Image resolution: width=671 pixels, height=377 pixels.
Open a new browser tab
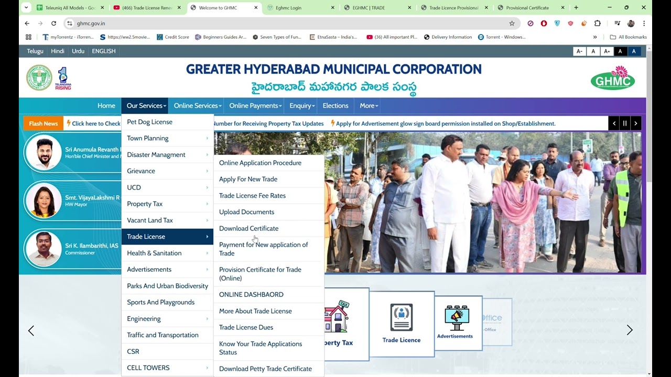pos(576,8)
